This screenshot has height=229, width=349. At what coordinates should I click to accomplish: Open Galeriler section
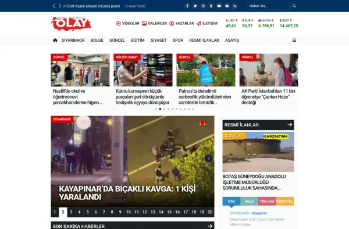155,23
